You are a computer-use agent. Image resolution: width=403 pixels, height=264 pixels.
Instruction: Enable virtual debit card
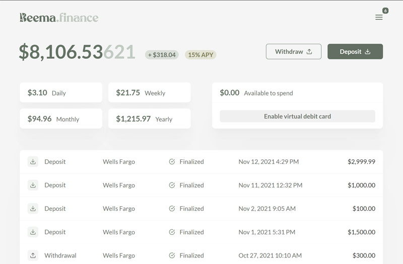[x=297, y=116]
